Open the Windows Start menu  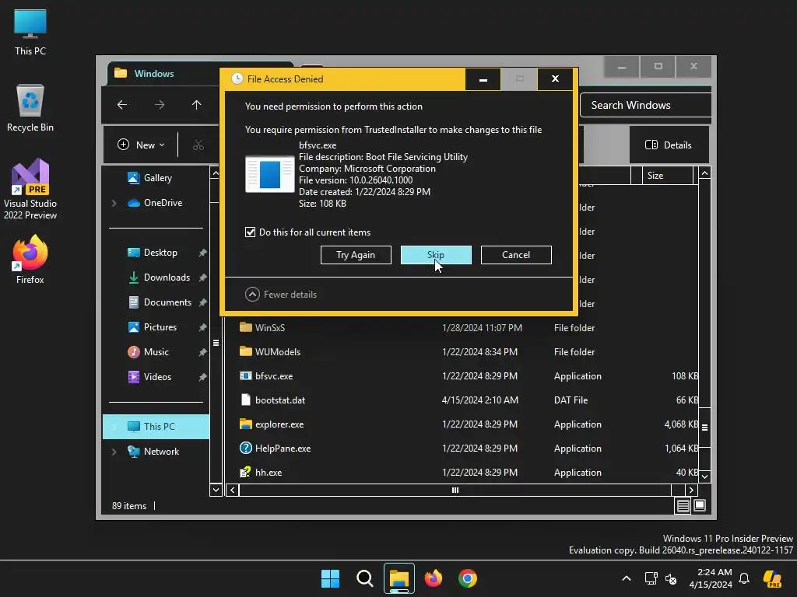pyautogui.click(x=330, y=578)
